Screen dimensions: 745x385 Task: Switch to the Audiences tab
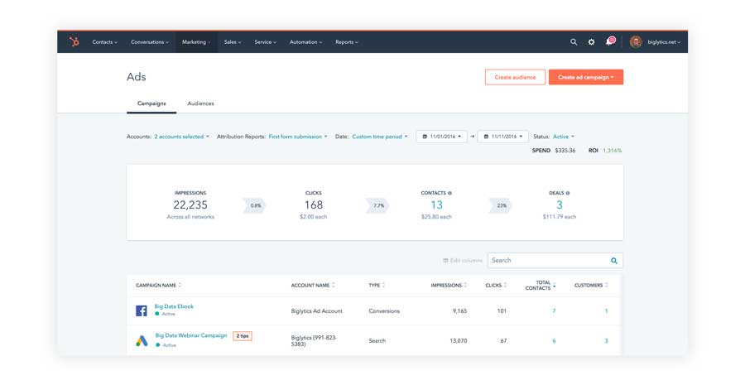point(200,103)
